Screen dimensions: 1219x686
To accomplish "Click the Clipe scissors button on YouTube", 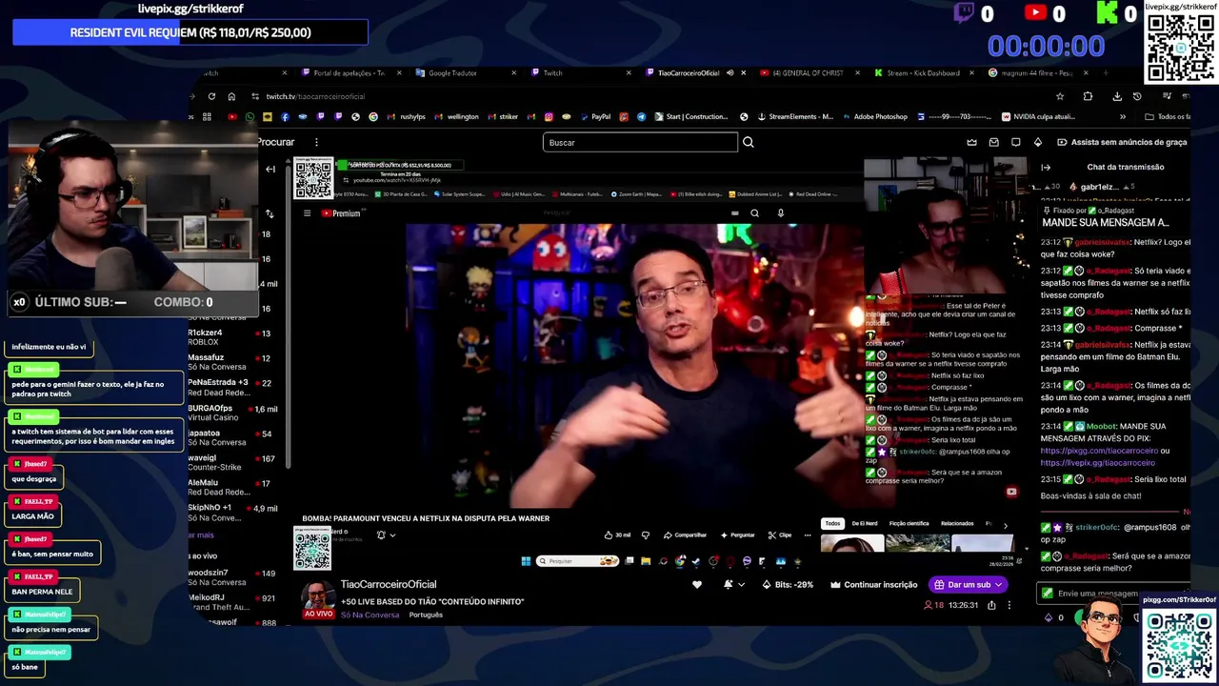I will click(780, 535).
